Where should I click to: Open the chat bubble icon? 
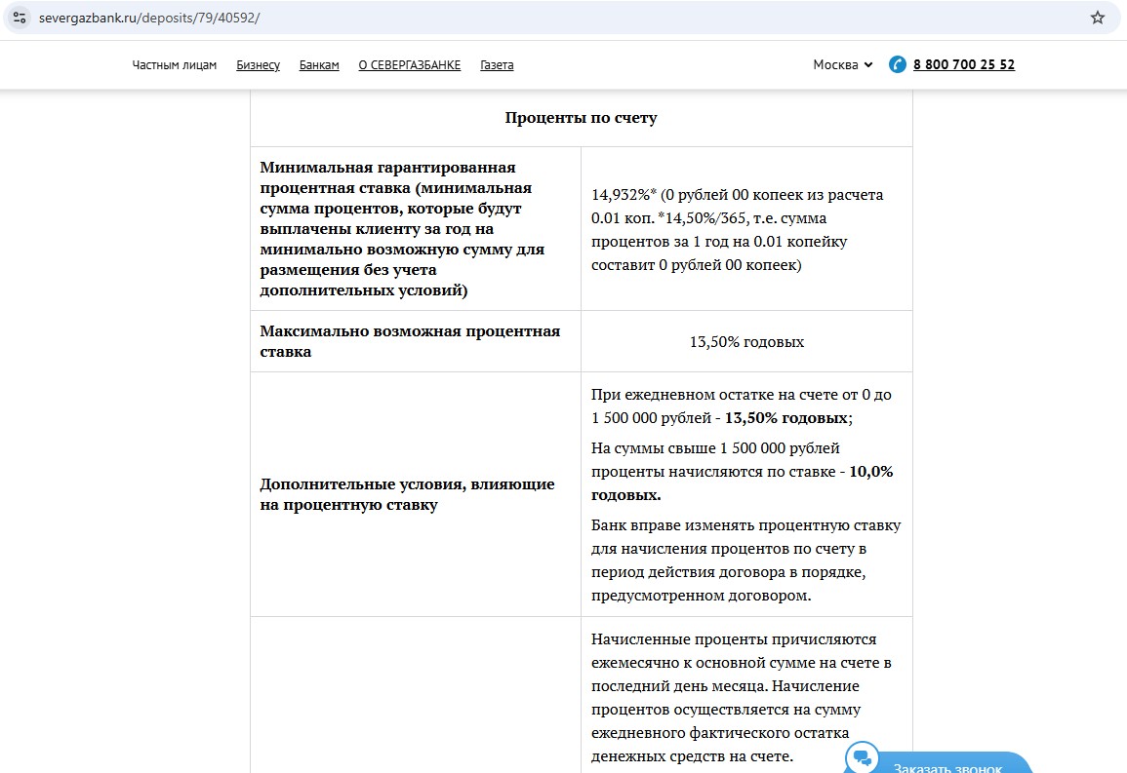[862, 757]
